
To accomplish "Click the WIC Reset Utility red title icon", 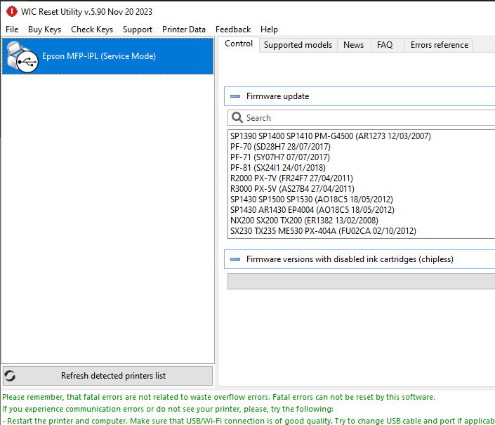I will click(x=12, y=12).
